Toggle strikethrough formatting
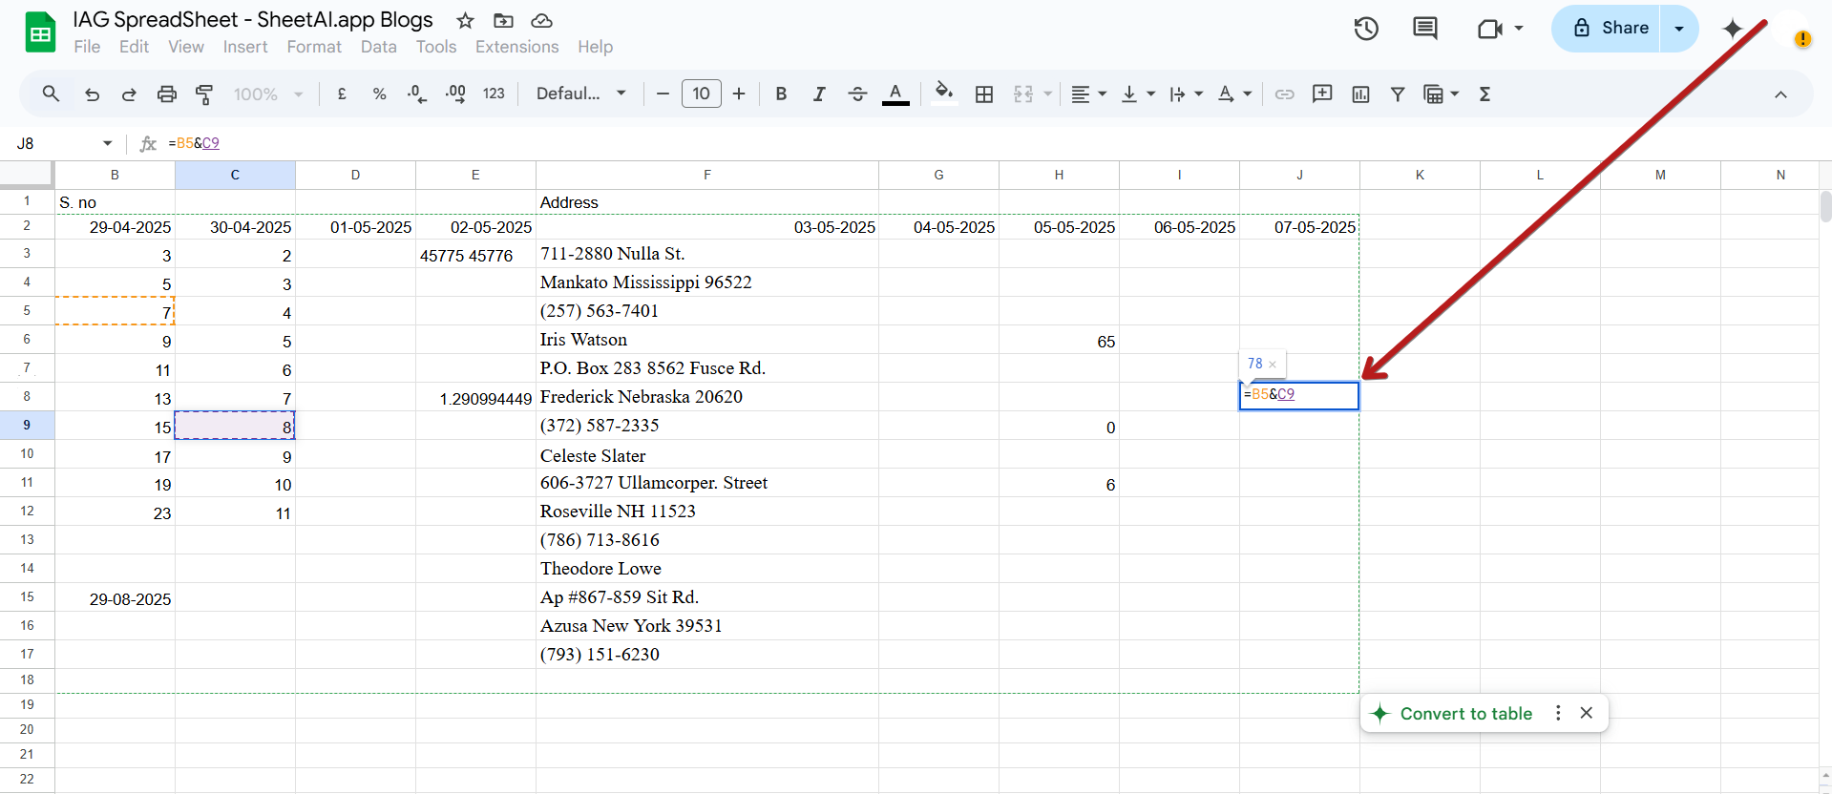 (x=857, y=94)
